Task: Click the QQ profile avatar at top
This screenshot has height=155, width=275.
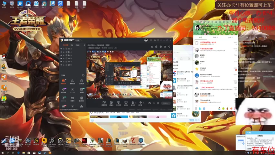Action: [x=197, y=28]
